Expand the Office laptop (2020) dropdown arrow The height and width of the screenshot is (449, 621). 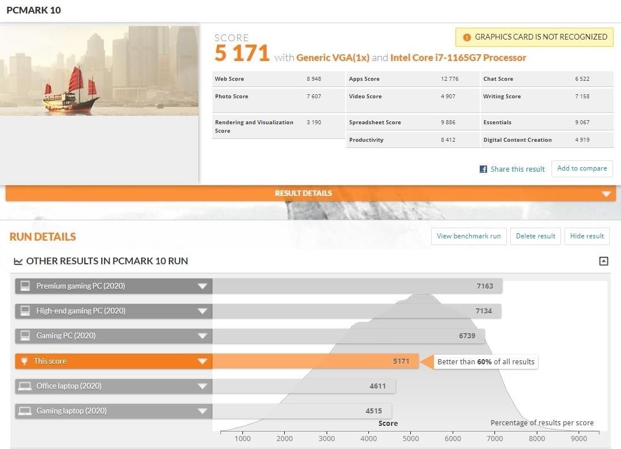[202, 386]
